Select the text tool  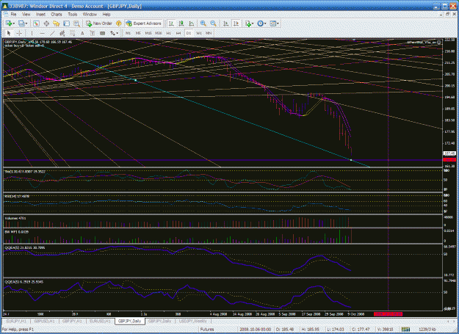click(x=82, y=33)
